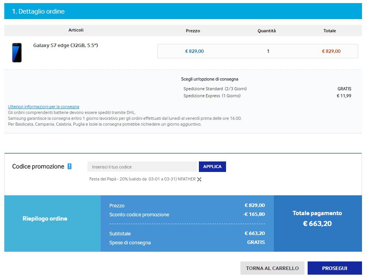369x277 pixels.
Task: Click the summary Prezzo value € 829,00
Action: 255,205
